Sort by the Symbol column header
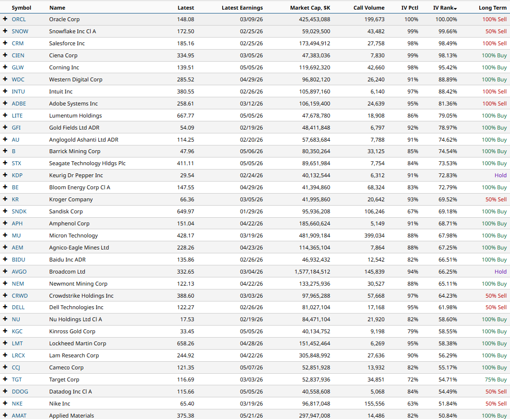This screenshot has width=510, height=419. click(22, 8)
